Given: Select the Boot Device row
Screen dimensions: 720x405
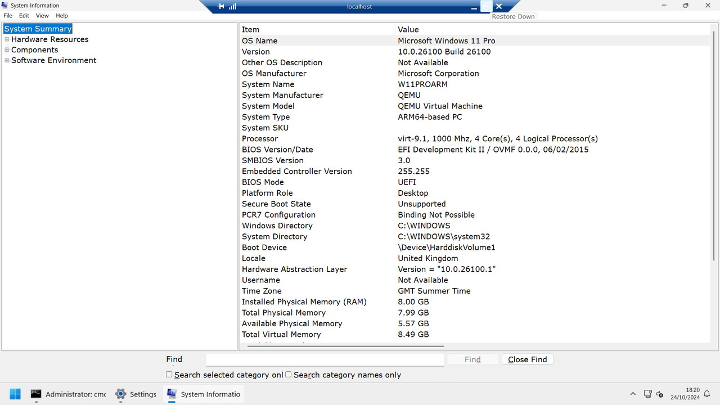Looking at the screenshot, I should 475,247.
